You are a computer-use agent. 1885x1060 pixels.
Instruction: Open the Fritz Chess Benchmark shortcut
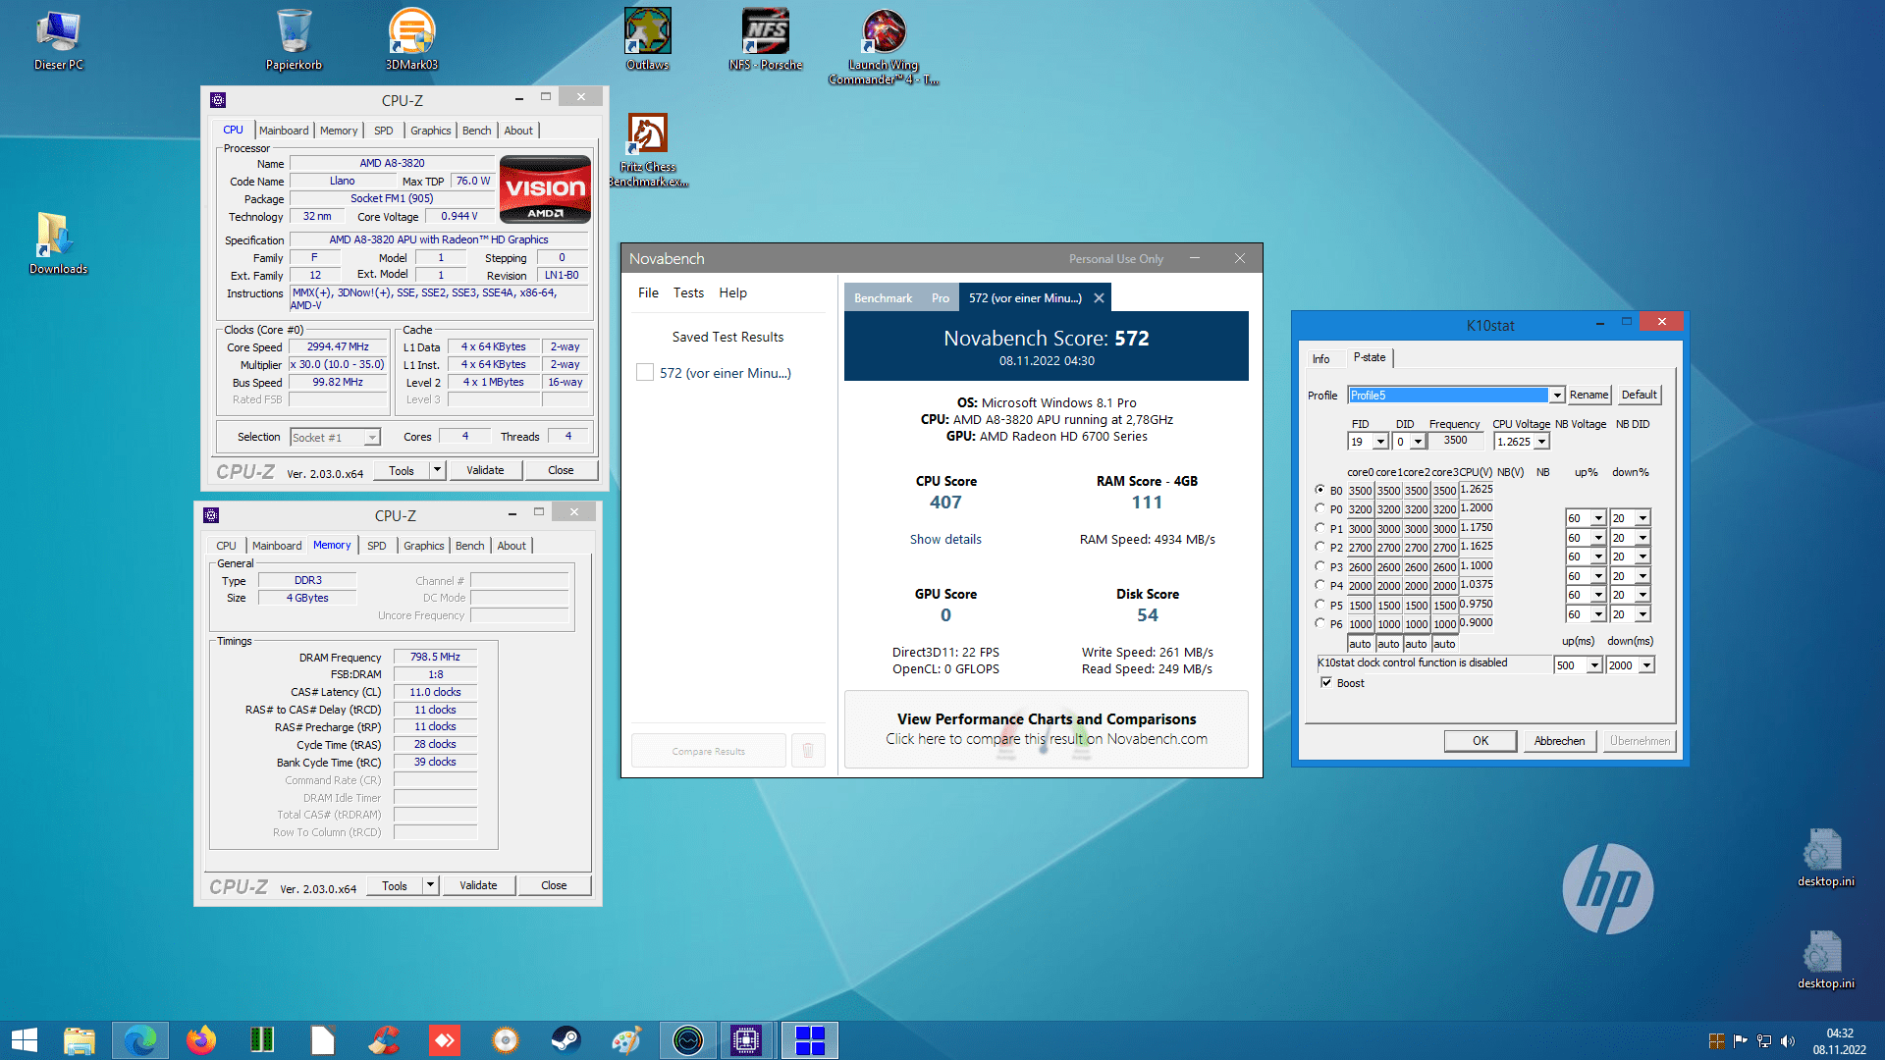[648, 149]
